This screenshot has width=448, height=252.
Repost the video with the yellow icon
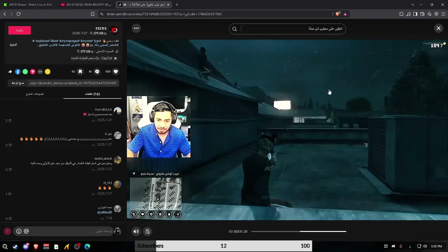click(48, 71)
